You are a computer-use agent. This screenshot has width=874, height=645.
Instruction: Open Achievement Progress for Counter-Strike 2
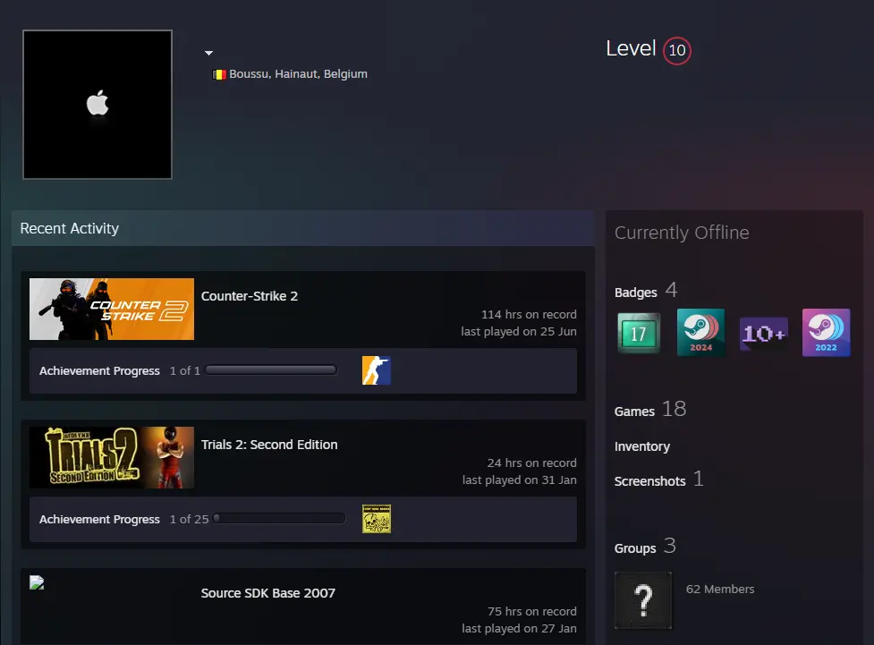99,370
